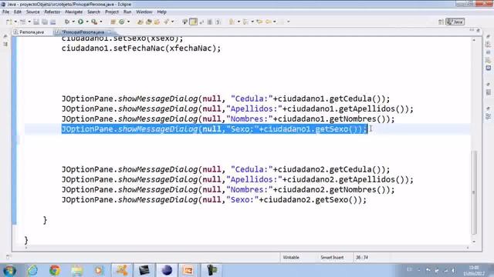Click the ciudadano2.getSexo() dialog line
Image resolution: width=494 pixels, height=277 pixels.
coord(214,200)
